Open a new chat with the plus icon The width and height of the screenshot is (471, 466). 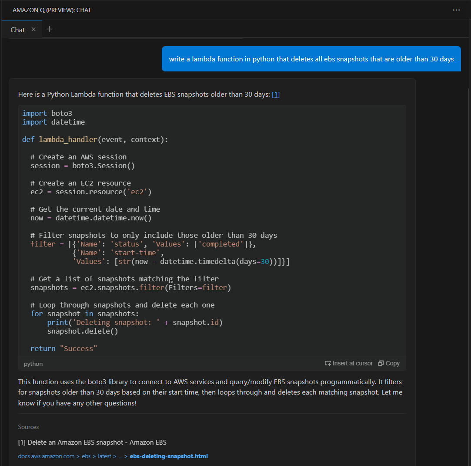[x=49, y=29]
